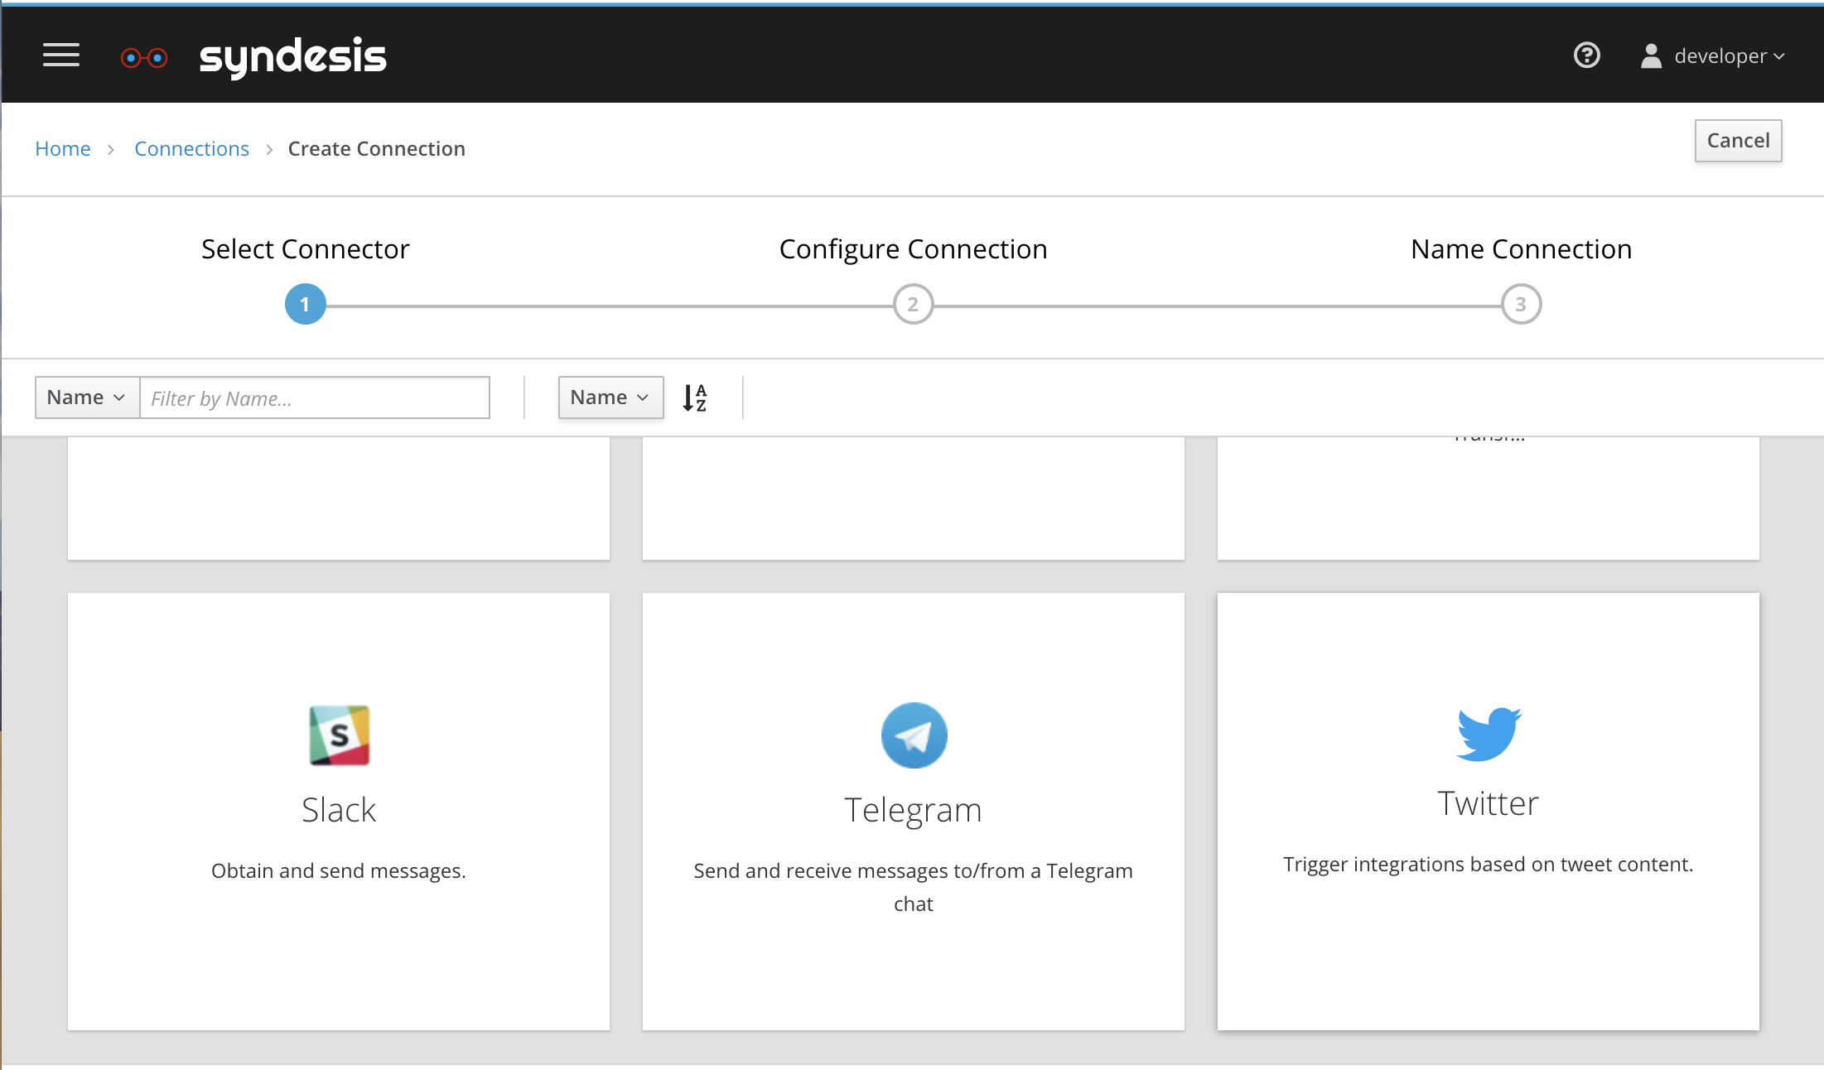This screenshot has height=1070, width=1824.
Task: Click the user avatar icon
Action: pyautogui.click(x=1651, y=56)
